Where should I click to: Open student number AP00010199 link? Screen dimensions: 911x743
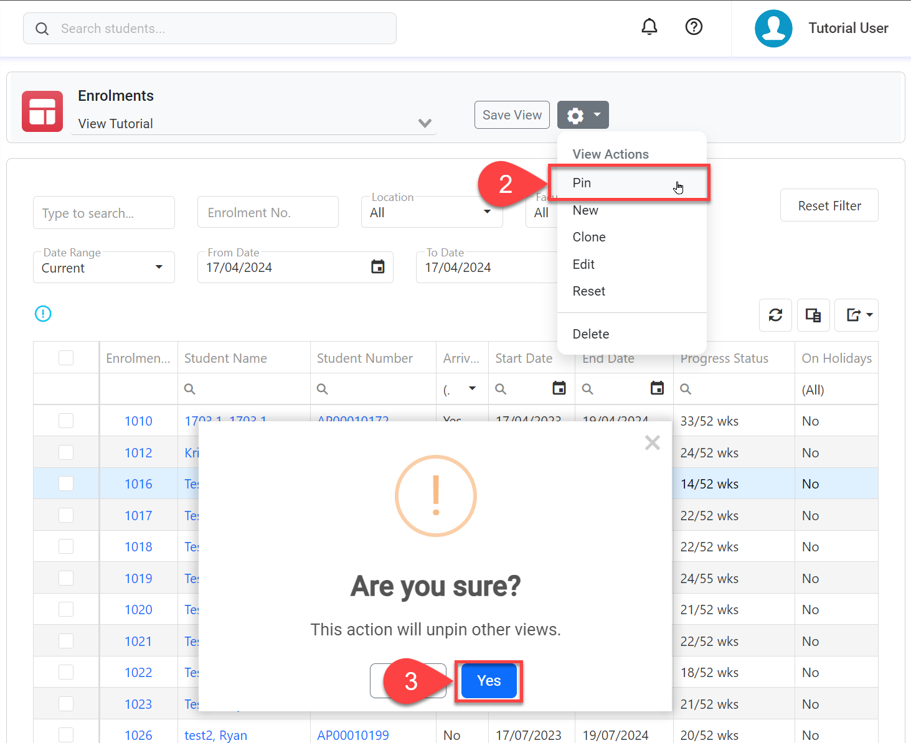[353, 736]
